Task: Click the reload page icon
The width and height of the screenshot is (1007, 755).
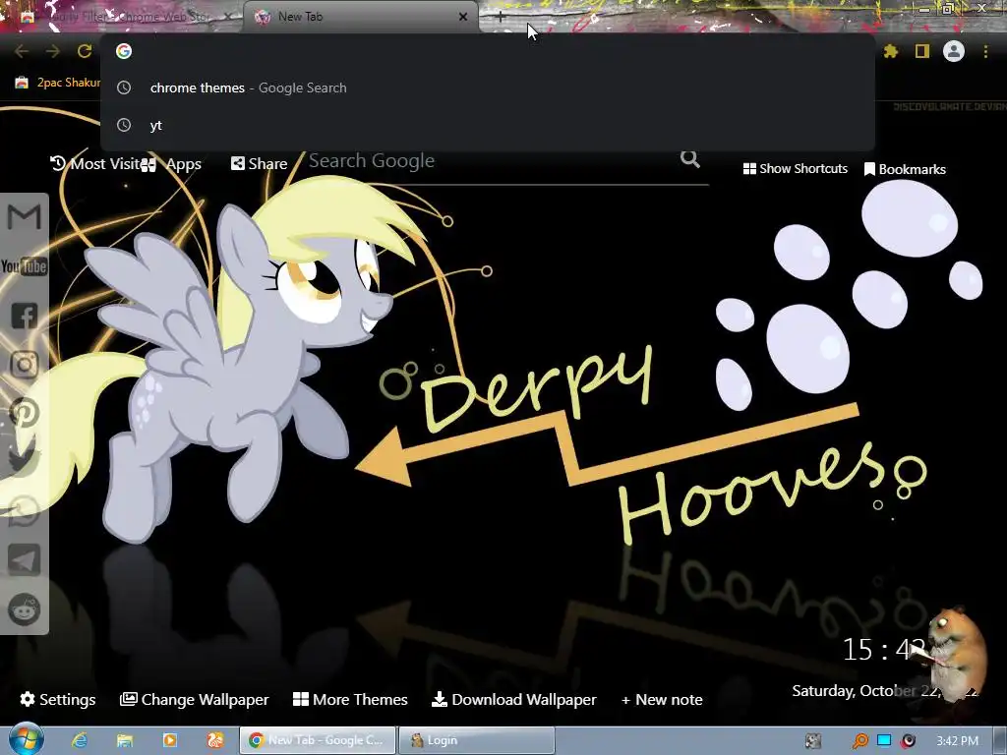Action: (x=85, y=51)
